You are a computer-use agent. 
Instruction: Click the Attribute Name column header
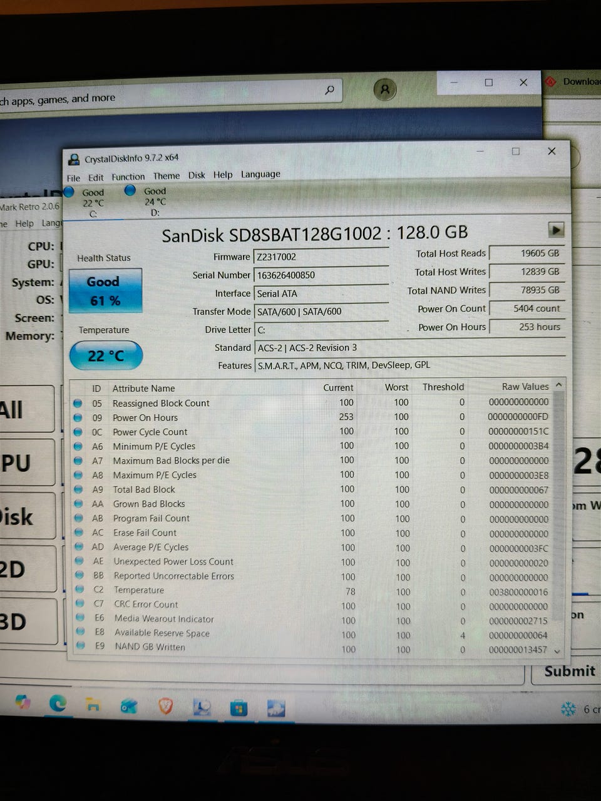pyautogui.click(x=144, y=388)
